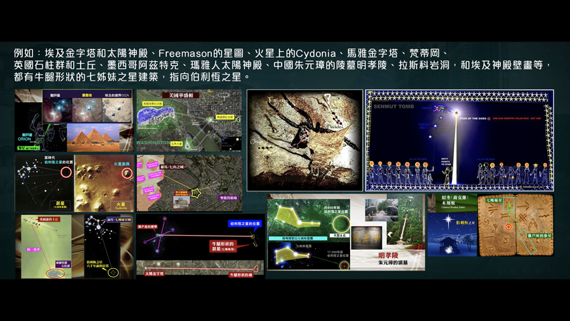This screenshot has height=321, width=570.
Task: Click the '獵戶座的參星' green label
Action: (x=540, y=236)
